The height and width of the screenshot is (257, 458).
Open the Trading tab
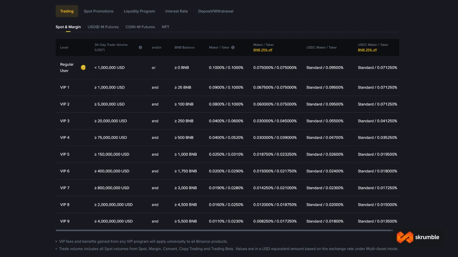click(67, 11)
